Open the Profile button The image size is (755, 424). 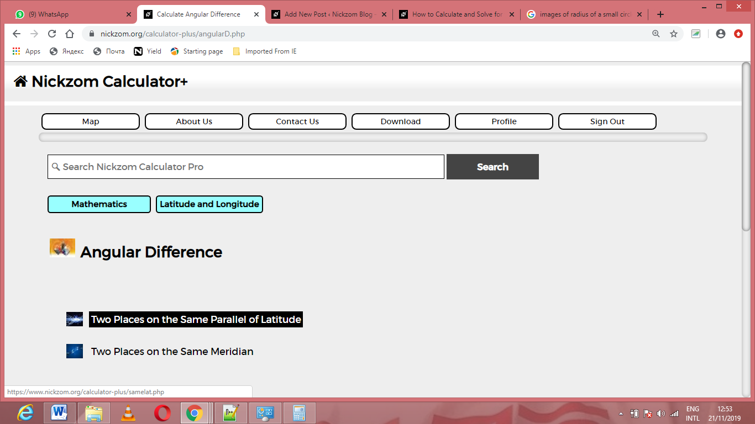[x=504, y=121]
